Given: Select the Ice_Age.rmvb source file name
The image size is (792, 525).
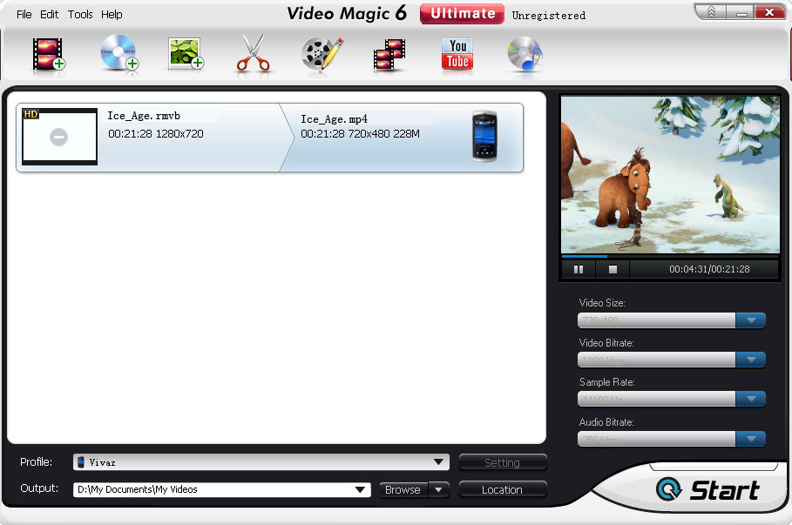Looking at the screenshot, I should click(x=144, y=116).
